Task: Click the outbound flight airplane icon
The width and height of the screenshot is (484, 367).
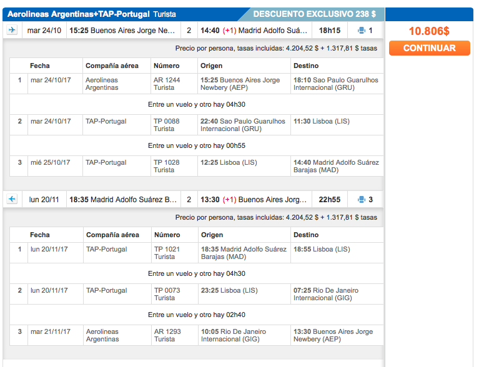Action: (12, 30)
